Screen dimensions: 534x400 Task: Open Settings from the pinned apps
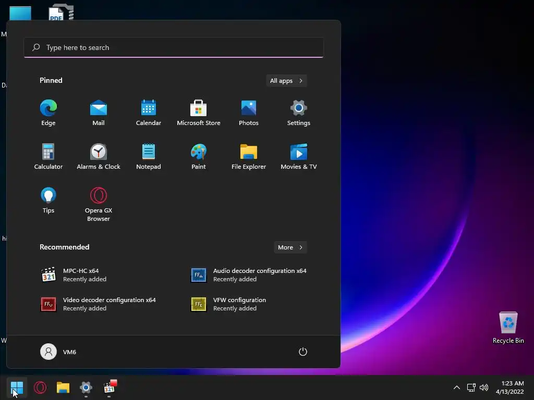(299, 113)
